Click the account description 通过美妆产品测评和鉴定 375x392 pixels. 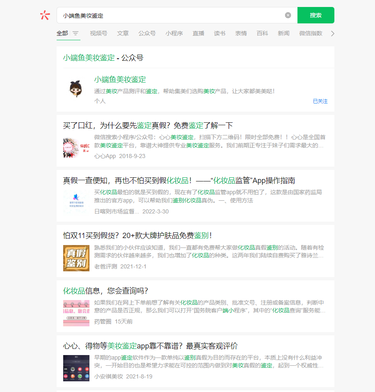coord(184,91)
